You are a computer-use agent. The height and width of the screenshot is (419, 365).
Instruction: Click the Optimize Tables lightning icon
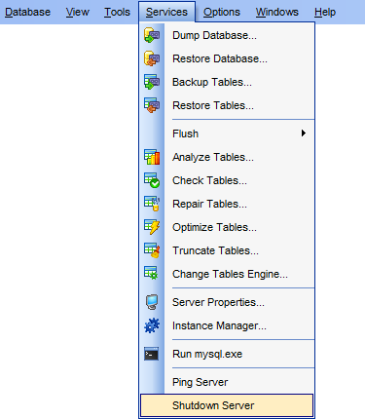click(x=152, y=227)
